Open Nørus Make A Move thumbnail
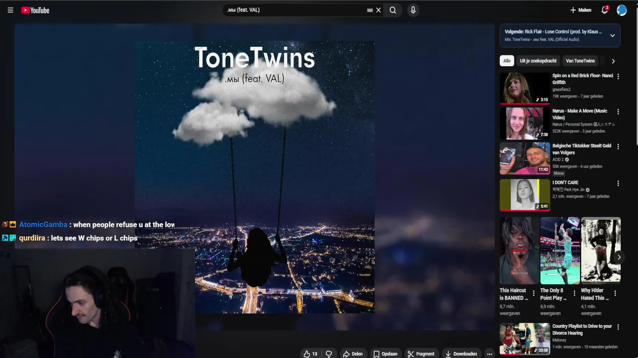Image resolution: width=638 pixels, height=358 pixels. [x=525, y=123]
